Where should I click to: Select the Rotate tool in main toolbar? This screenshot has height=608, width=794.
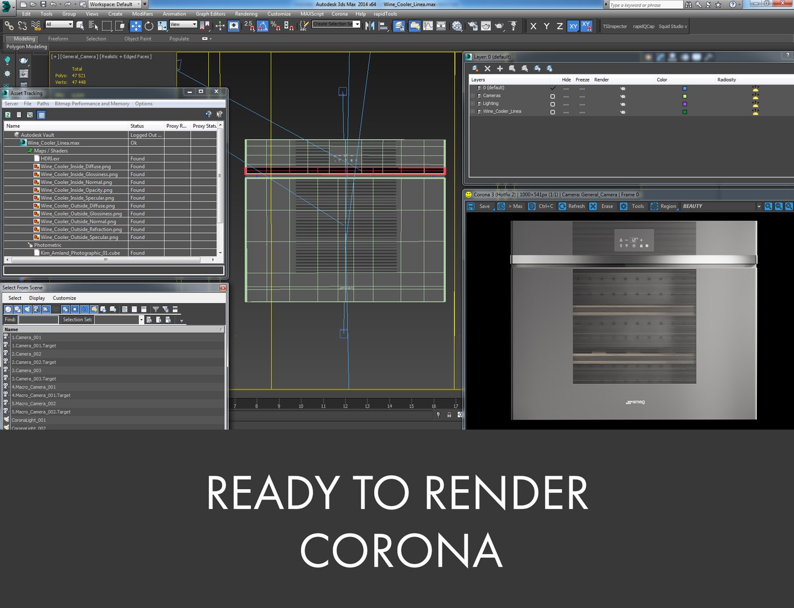point(149,26)
